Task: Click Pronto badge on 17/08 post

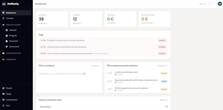Action: (164, 73)
